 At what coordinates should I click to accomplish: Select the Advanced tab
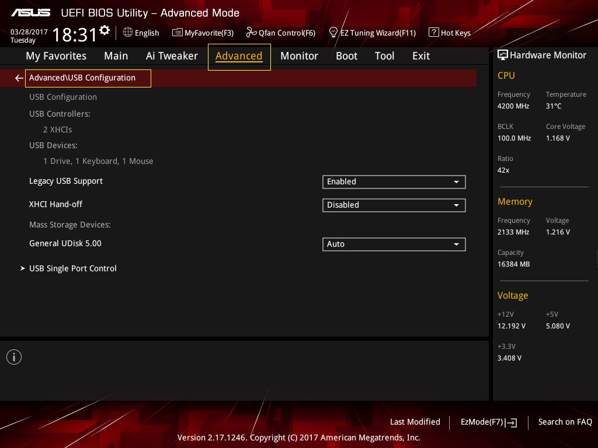coord(239,57)
